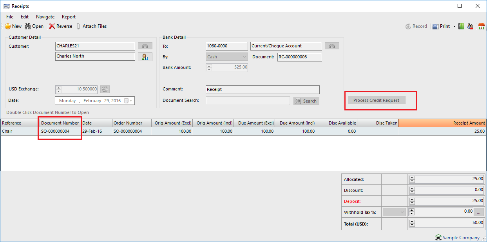
Task: Click the Process Credit Request button
Action: (x=376, y=100)
